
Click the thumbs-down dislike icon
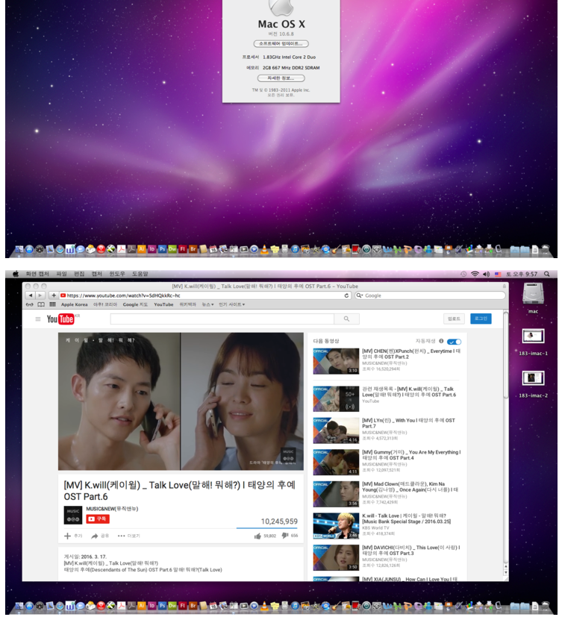[x=284, y=535]
